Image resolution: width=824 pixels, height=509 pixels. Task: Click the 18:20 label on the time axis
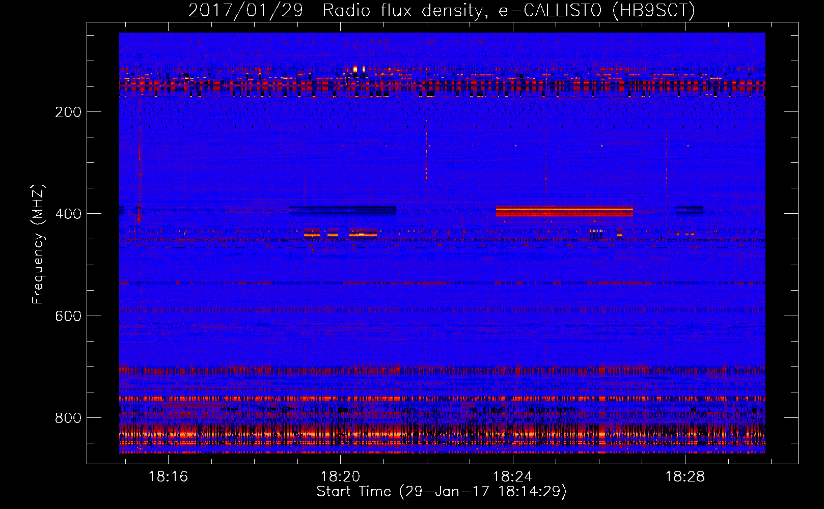[340, 476]
